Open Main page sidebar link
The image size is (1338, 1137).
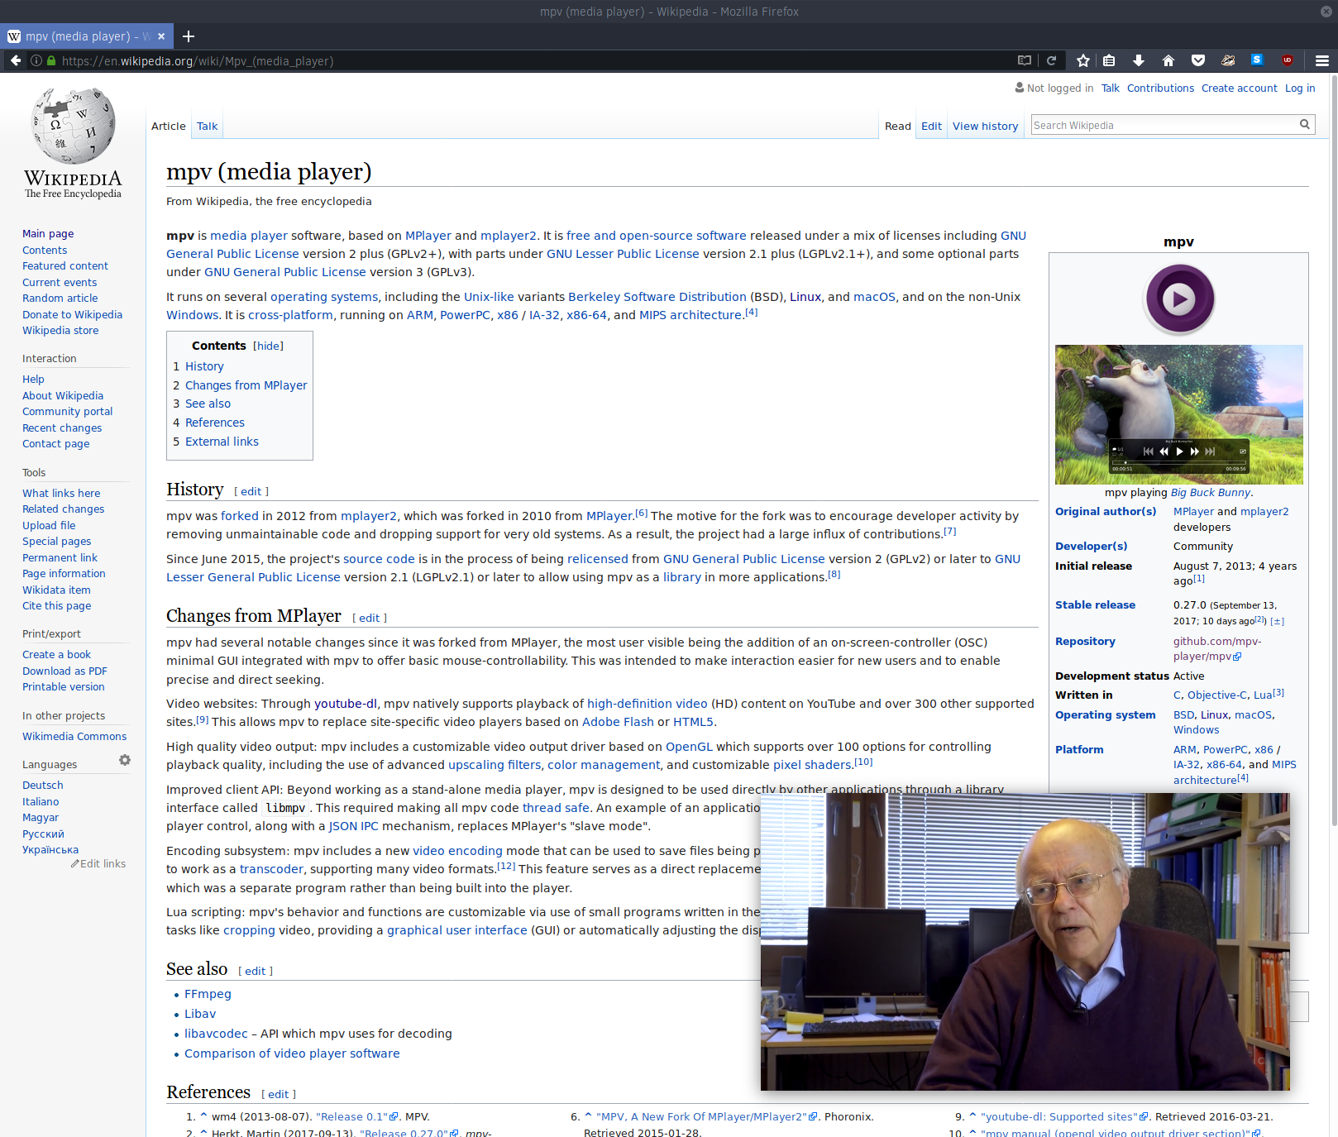point(48,233)
